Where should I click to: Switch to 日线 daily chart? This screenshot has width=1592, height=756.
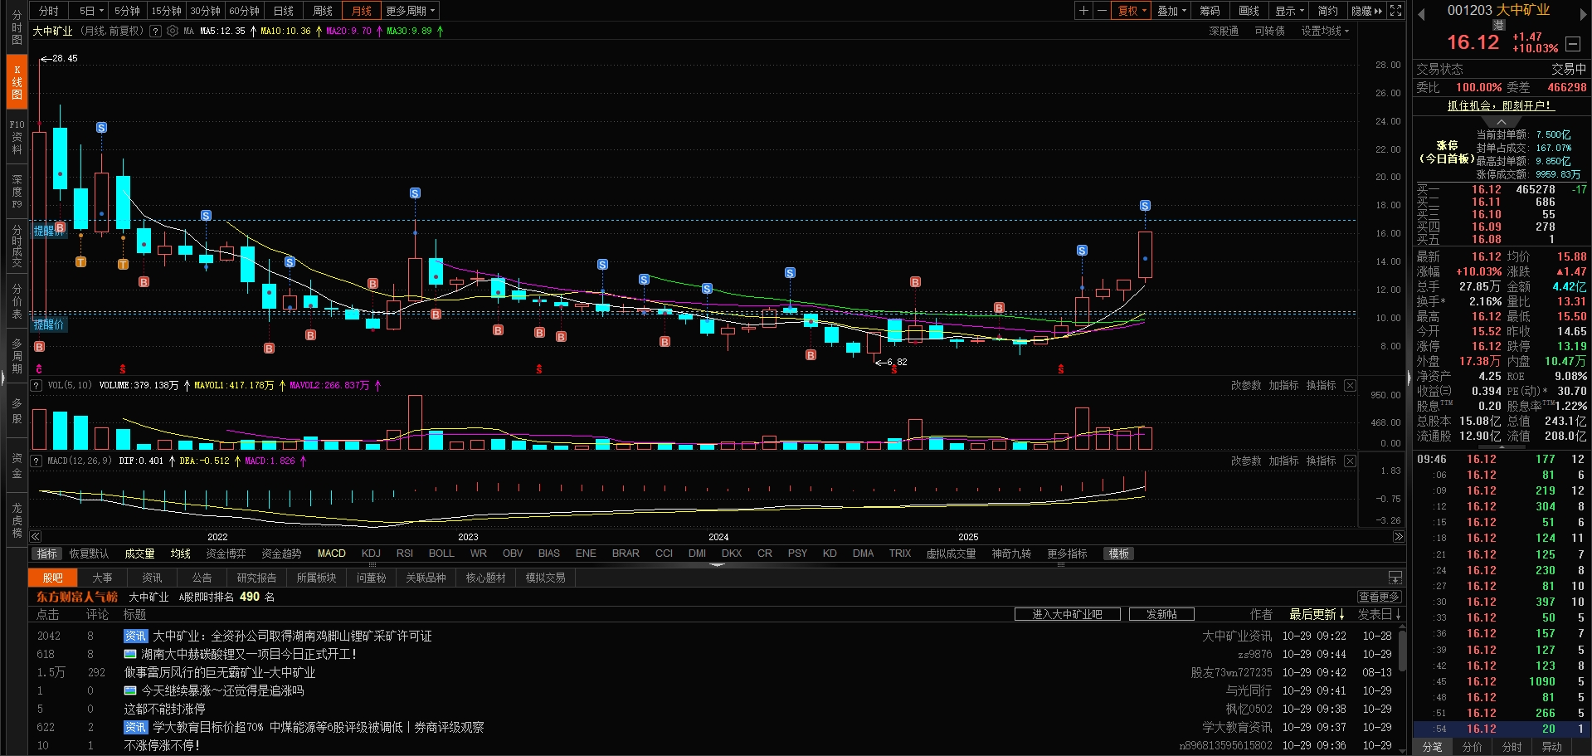pos(284,11)
